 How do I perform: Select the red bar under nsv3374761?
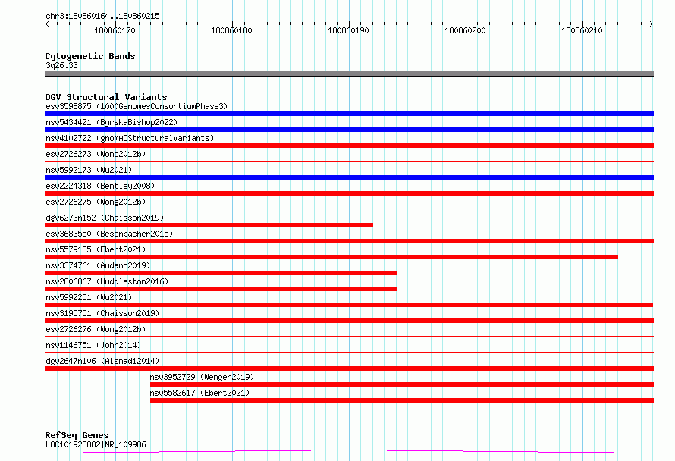coord(221,273)
